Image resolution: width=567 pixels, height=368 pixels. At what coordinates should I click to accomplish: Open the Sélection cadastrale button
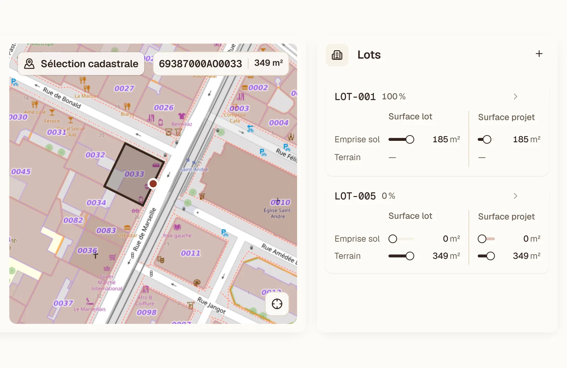[81, 64]
